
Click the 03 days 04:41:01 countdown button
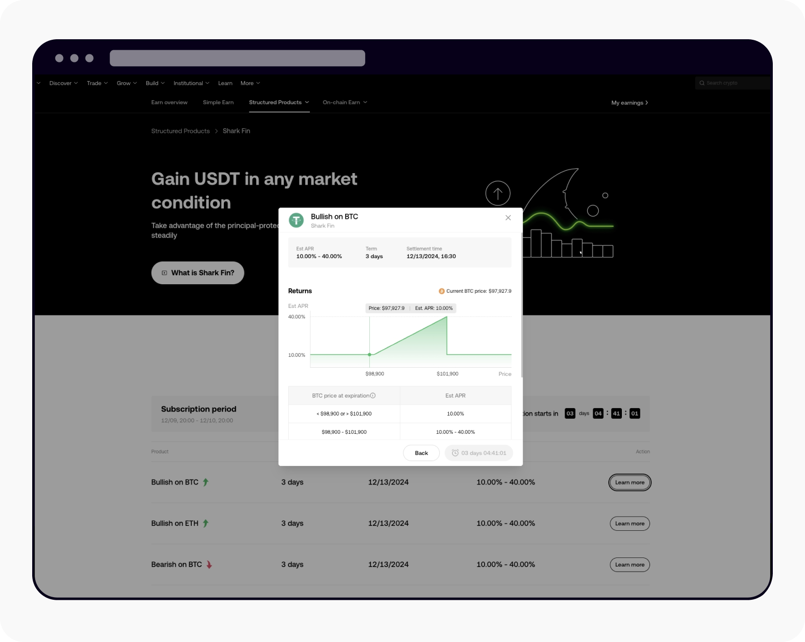point(478,453)
